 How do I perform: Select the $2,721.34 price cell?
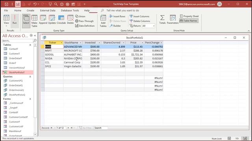point(135,54)
